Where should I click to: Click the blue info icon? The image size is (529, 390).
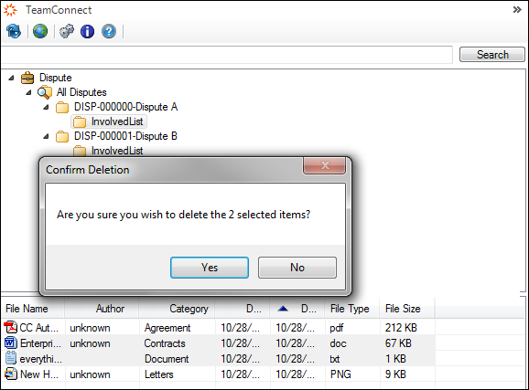pyautogui.click(x=87, y=31)
